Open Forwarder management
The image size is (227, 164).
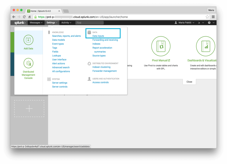[104, 71]
